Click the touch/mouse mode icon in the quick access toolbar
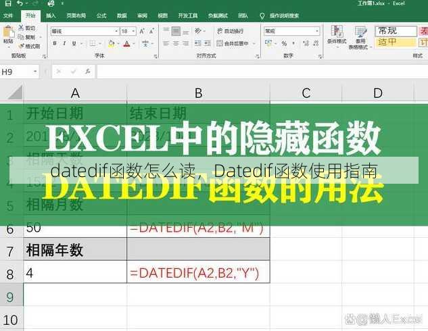This screenshot has height=331, width=428. [x=51, y=3]
